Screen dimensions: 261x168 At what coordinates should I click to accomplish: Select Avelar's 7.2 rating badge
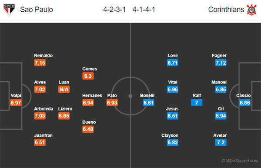221,142
